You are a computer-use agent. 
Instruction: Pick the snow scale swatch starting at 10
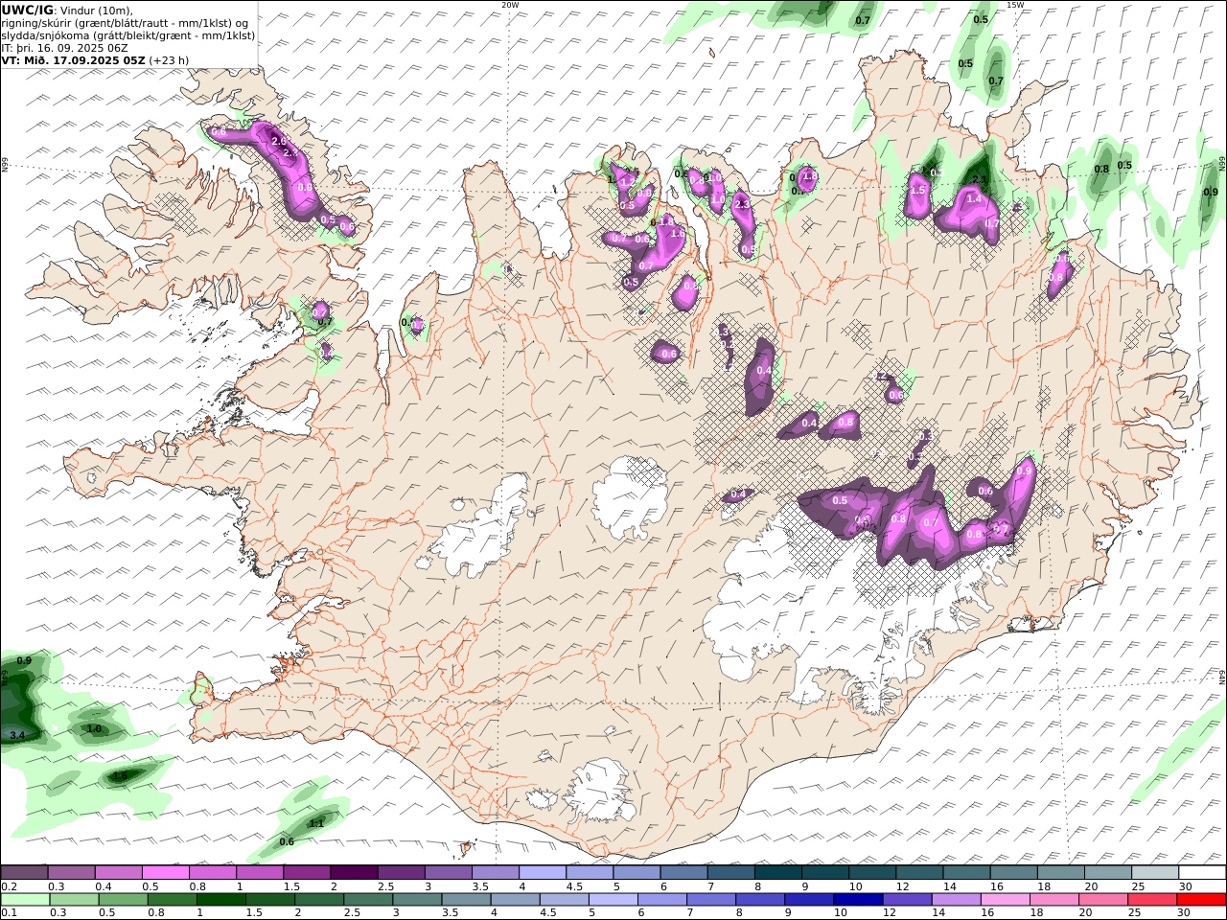(872, 872)
